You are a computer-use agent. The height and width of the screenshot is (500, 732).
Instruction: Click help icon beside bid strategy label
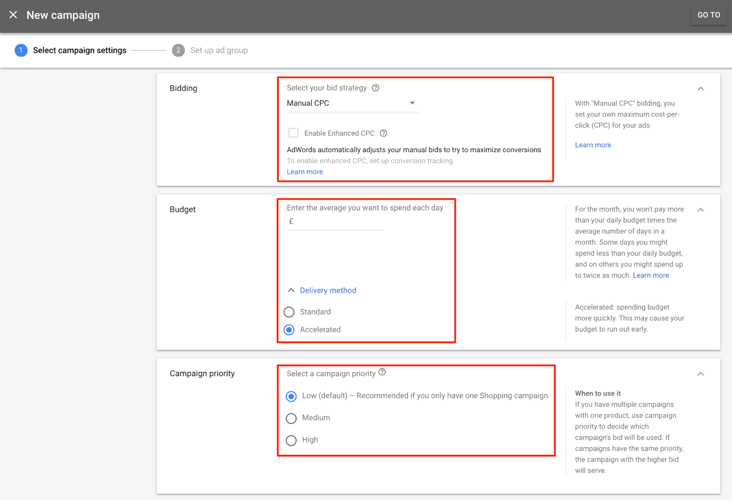376,88
